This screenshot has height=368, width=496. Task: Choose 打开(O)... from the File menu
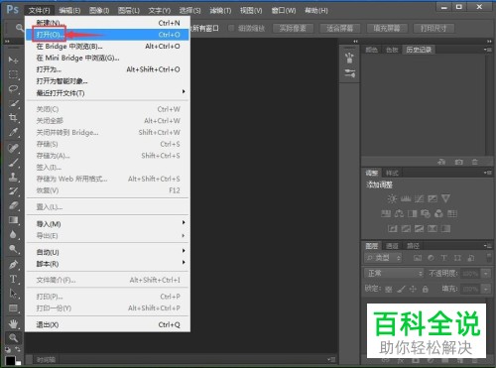[x=107, y=35]
